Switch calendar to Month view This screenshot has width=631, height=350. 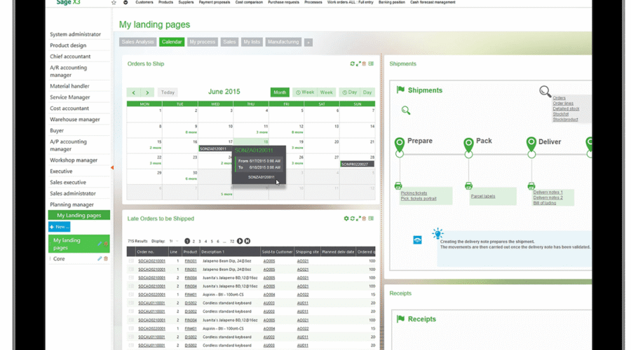tap(280, 92)
